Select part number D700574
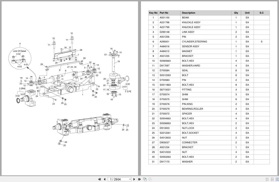The height and width of the screenshot is (182, 279). pos(164,94)
